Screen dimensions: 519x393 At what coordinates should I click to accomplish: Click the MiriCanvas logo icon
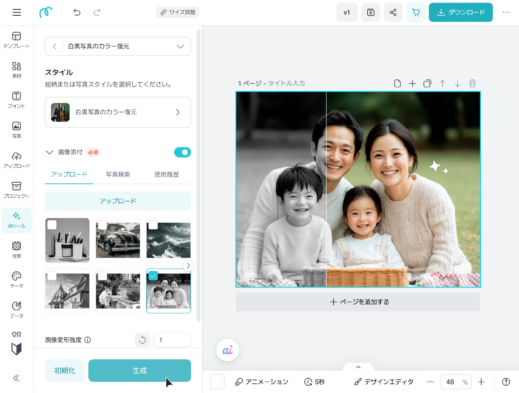click(46, 12)
